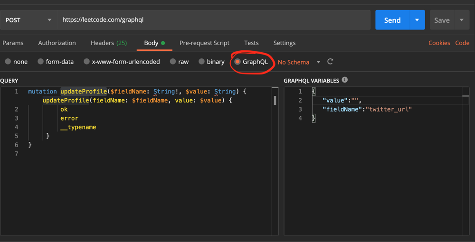The image size is (475, 242).
Task: Switch to the Params tab
Action: [13, 43]
